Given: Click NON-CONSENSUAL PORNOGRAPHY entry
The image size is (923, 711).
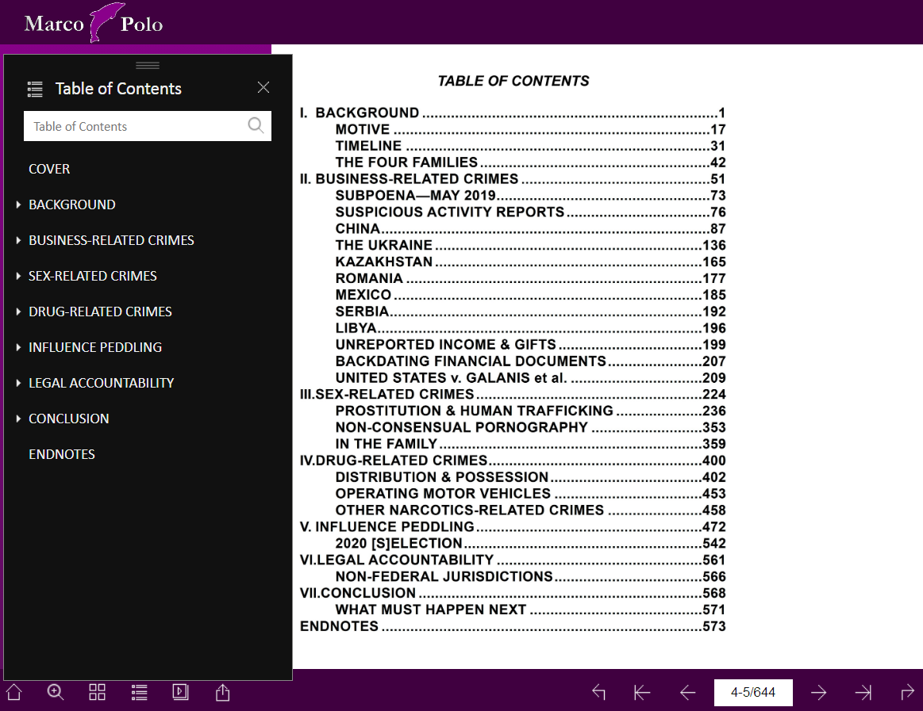Looking at the screenshot, I should pyautogui.click(x=530, y=427).
